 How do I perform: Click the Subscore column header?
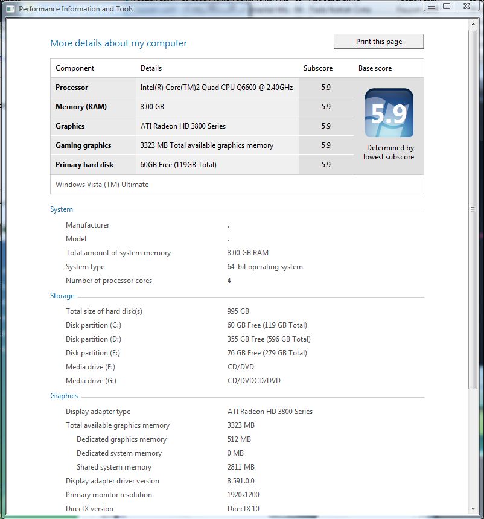pyautogui.click(x=317, y=68)
